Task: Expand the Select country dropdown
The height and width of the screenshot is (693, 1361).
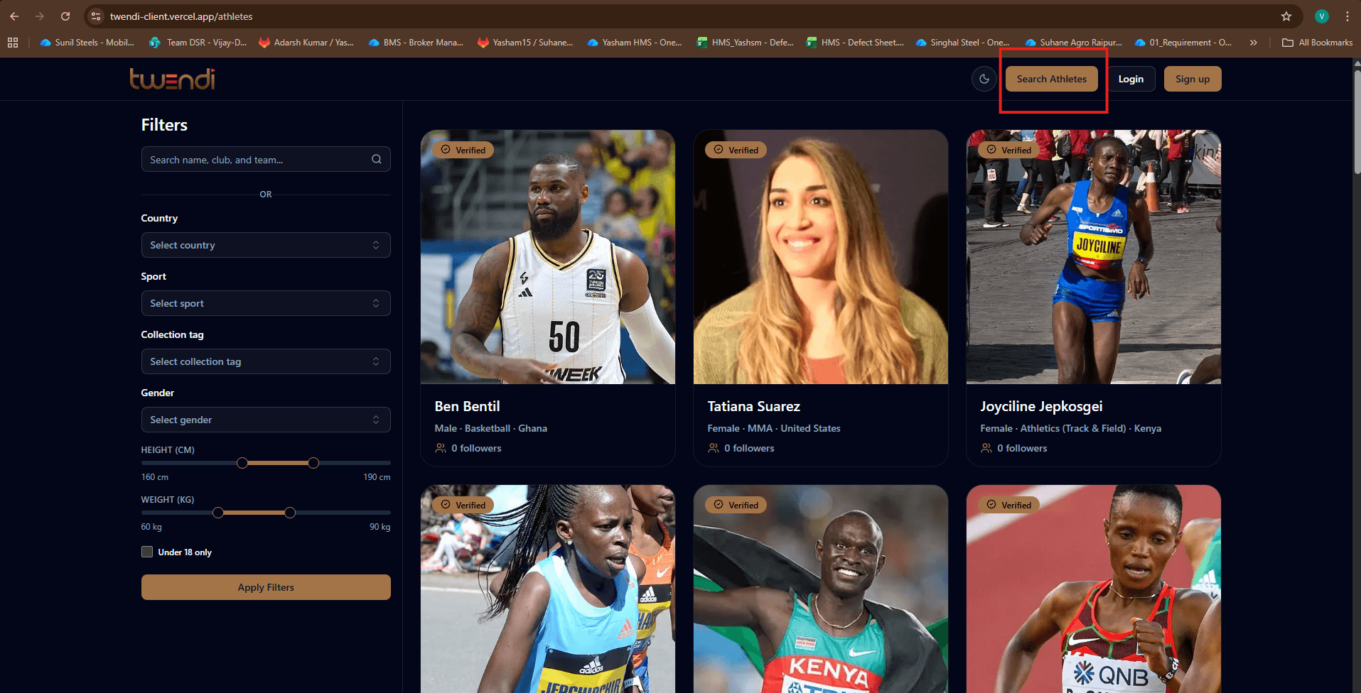Action: tap(265, 245)
